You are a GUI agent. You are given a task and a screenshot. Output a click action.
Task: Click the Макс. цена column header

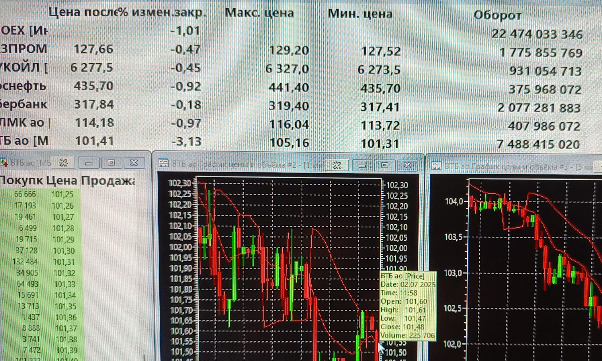click(259, 13)
